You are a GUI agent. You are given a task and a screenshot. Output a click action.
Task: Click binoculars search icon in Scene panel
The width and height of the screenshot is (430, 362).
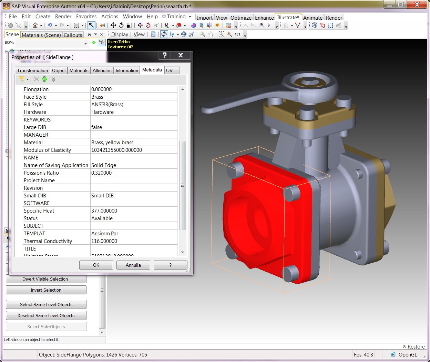[90, 35]
